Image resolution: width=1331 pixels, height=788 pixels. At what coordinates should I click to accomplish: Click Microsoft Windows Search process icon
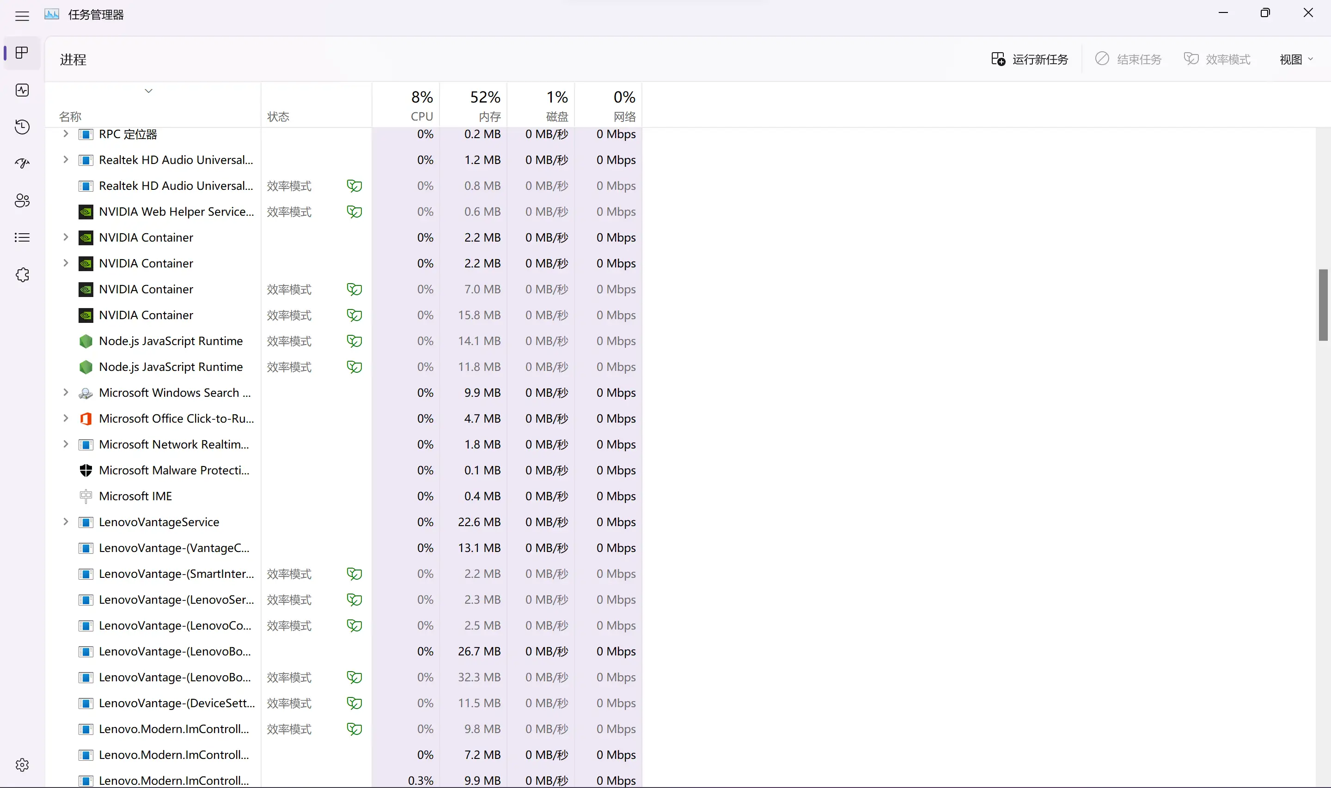click(x=85, y=393)
